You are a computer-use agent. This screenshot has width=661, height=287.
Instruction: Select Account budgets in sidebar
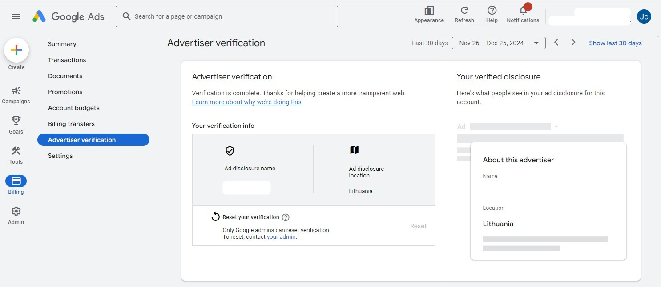[73, 108]
